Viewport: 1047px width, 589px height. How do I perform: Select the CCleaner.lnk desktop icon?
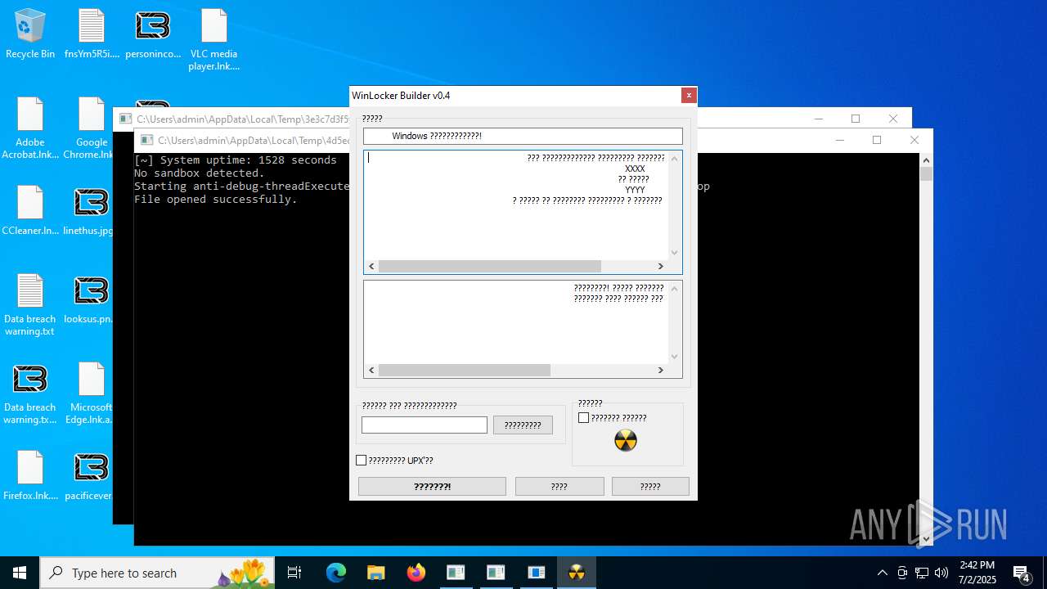[x=30, y=210]
